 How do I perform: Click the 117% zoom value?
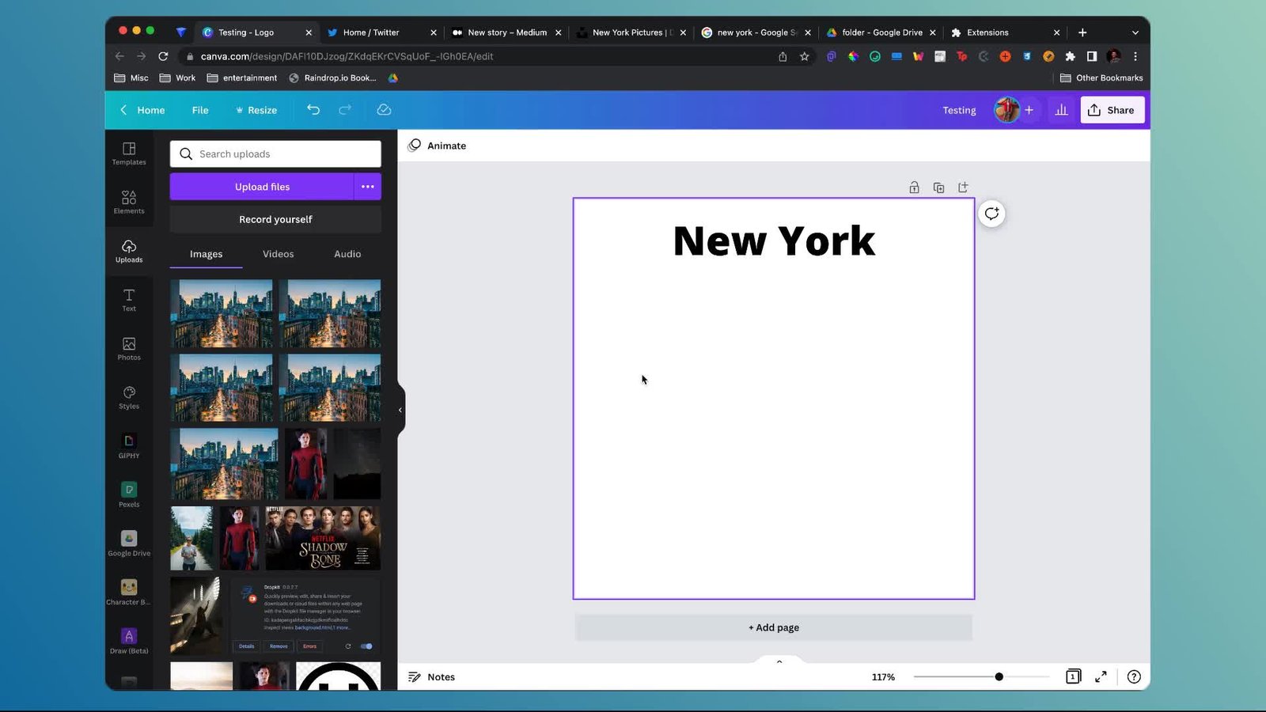click(x=883, y=676)
